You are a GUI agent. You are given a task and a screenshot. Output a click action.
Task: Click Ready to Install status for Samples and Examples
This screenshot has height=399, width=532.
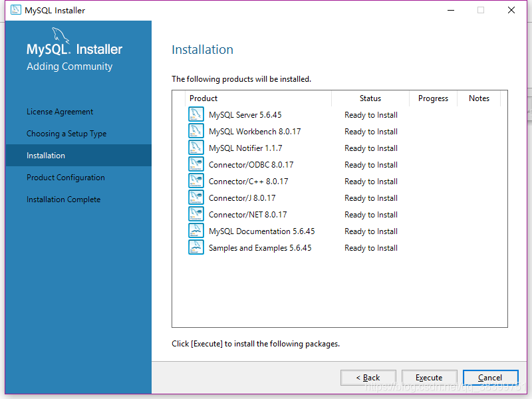coord(371,248)
